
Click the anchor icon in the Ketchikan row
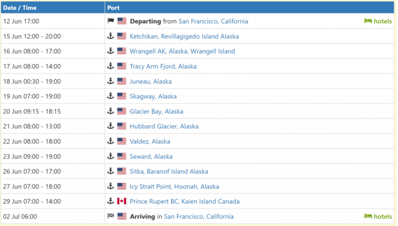click(111, 36)
